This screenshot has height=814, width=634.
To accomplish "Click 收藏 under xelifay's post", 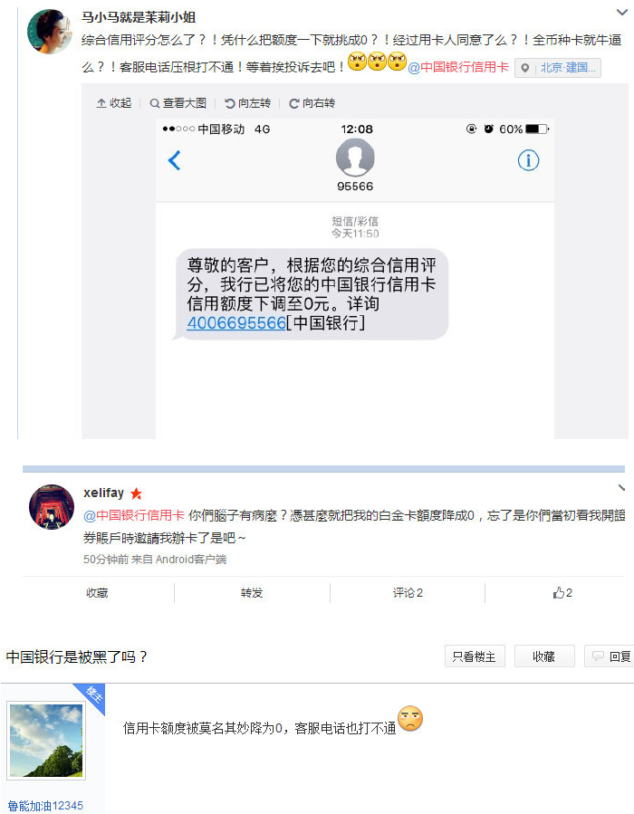I will (x=97, y=592).
